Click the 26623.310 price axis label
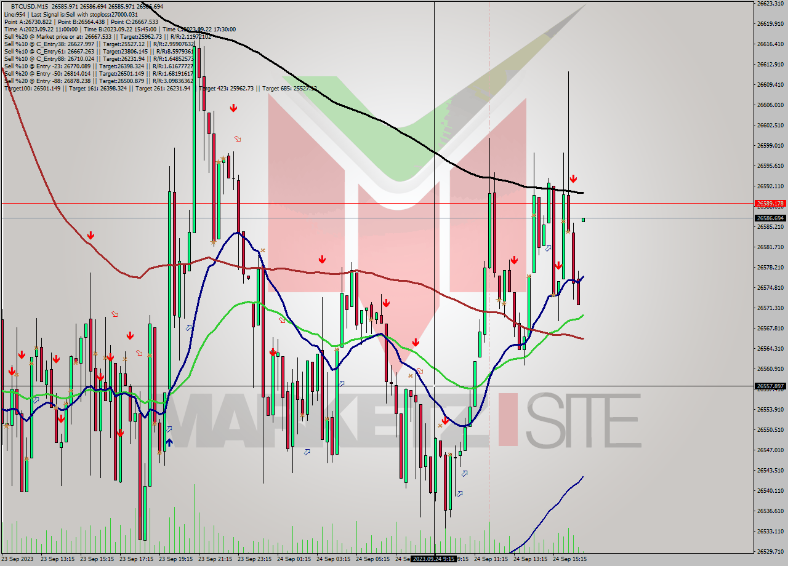 pyautogui.click(x=770, y=3)
